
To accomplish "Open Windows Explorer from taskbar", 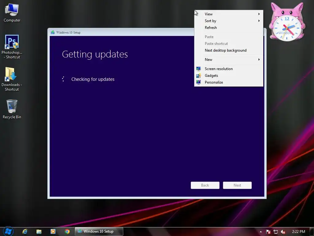I will coord(39,232).
